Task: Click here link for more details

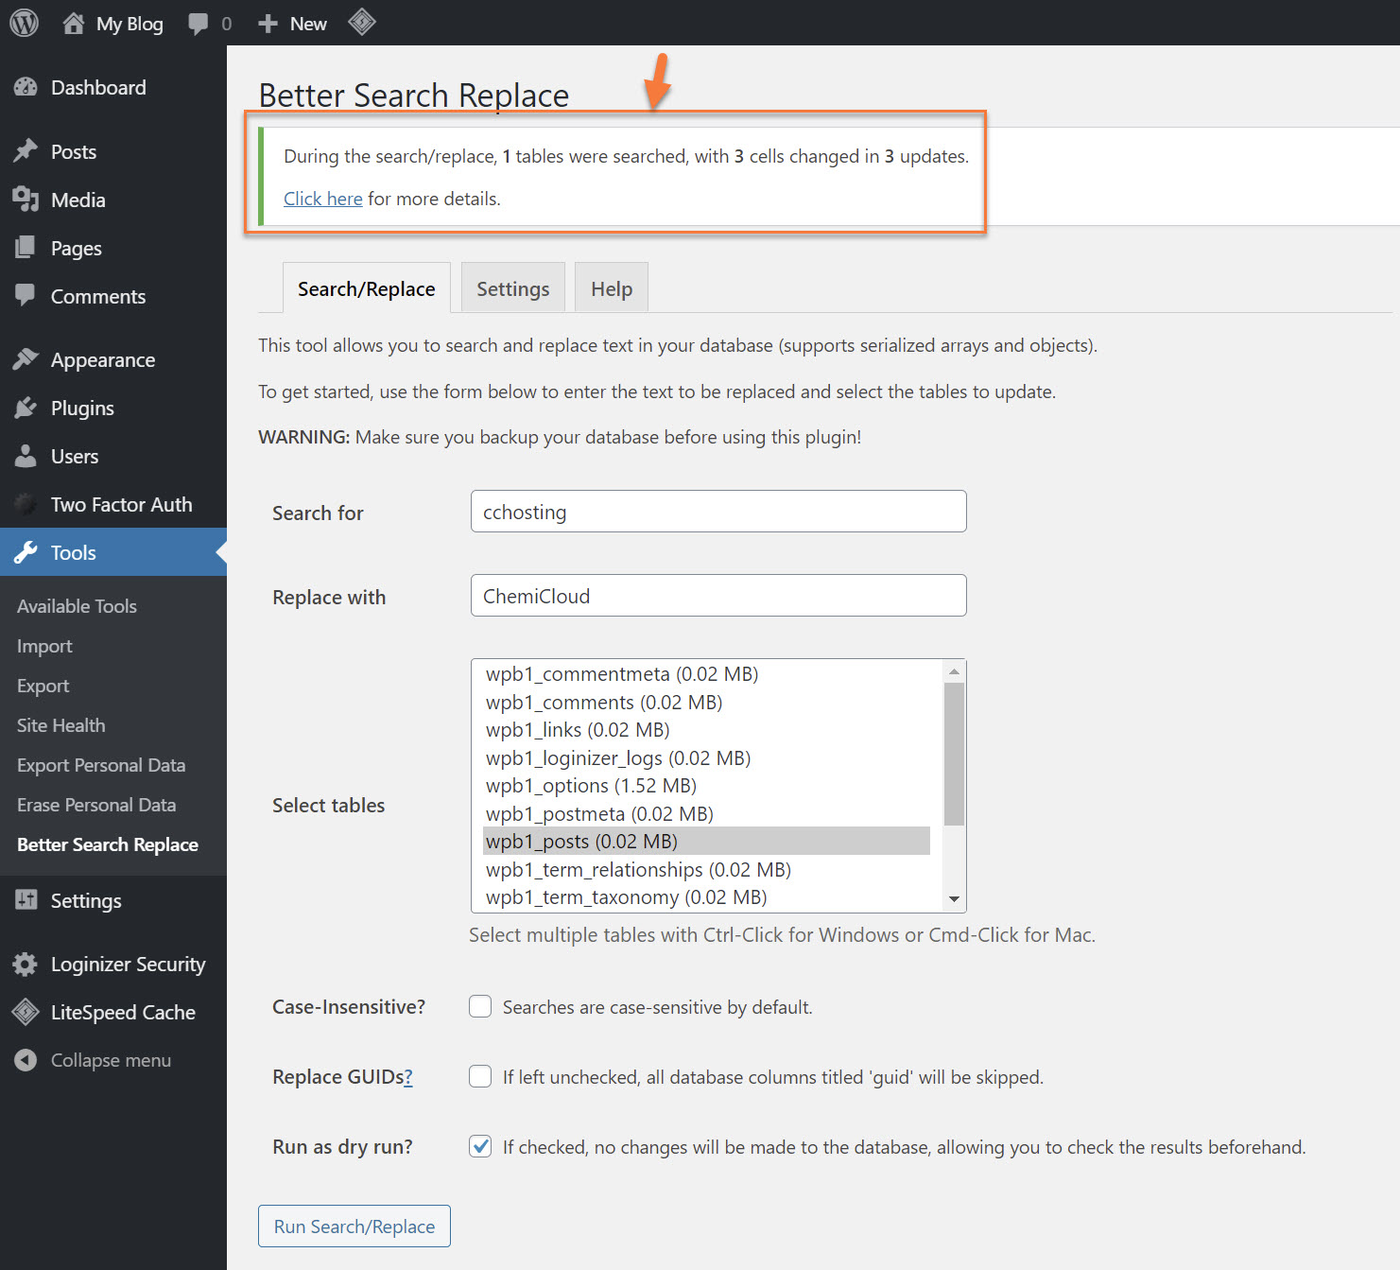Action: pyautogui.click(x=322, y=199)
